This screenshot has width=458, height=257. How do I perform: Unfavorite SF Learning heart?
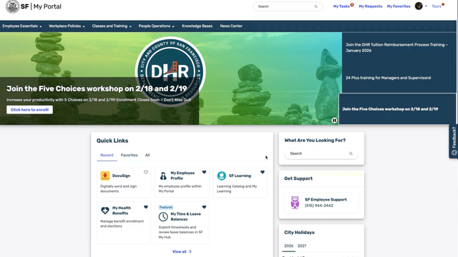263,172
